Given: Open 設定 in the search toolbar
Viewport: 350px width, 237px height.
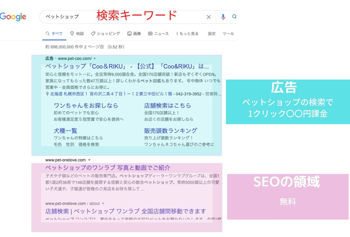Looking at the screenshot, I should (x=212, y=34).
